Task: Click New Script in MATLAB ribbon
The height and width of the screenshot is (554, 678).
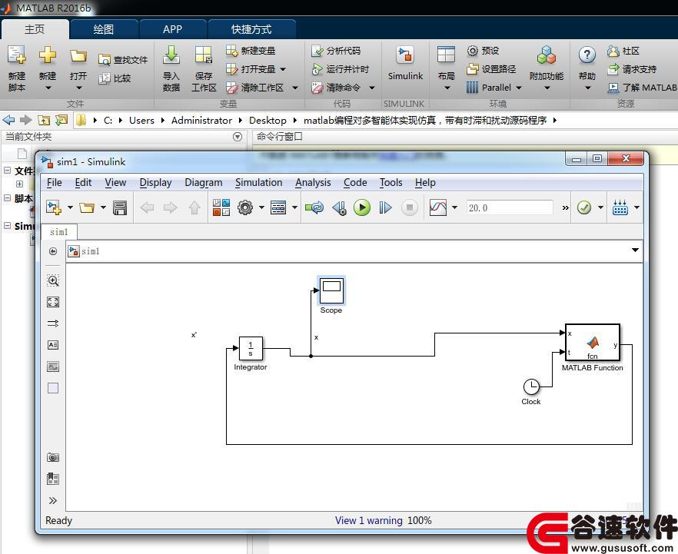Action: pos(17,68)
